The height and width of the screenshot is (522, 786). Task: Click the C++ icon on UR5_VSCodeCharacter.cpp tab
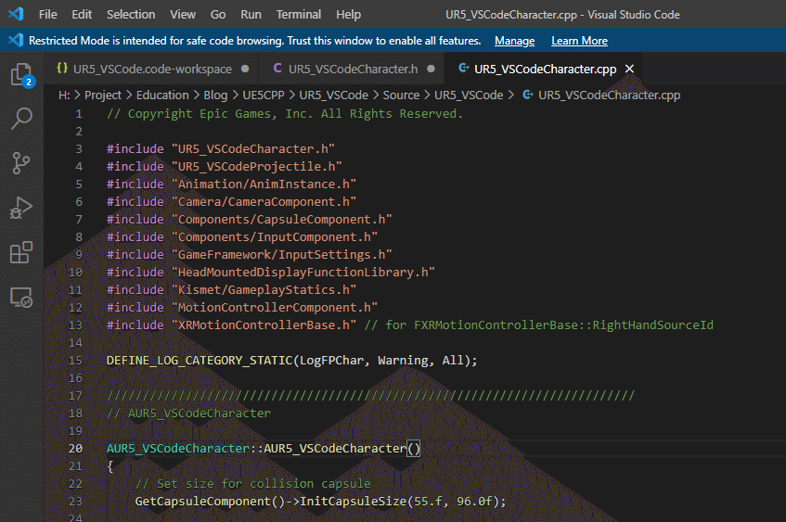pos(464,68)
